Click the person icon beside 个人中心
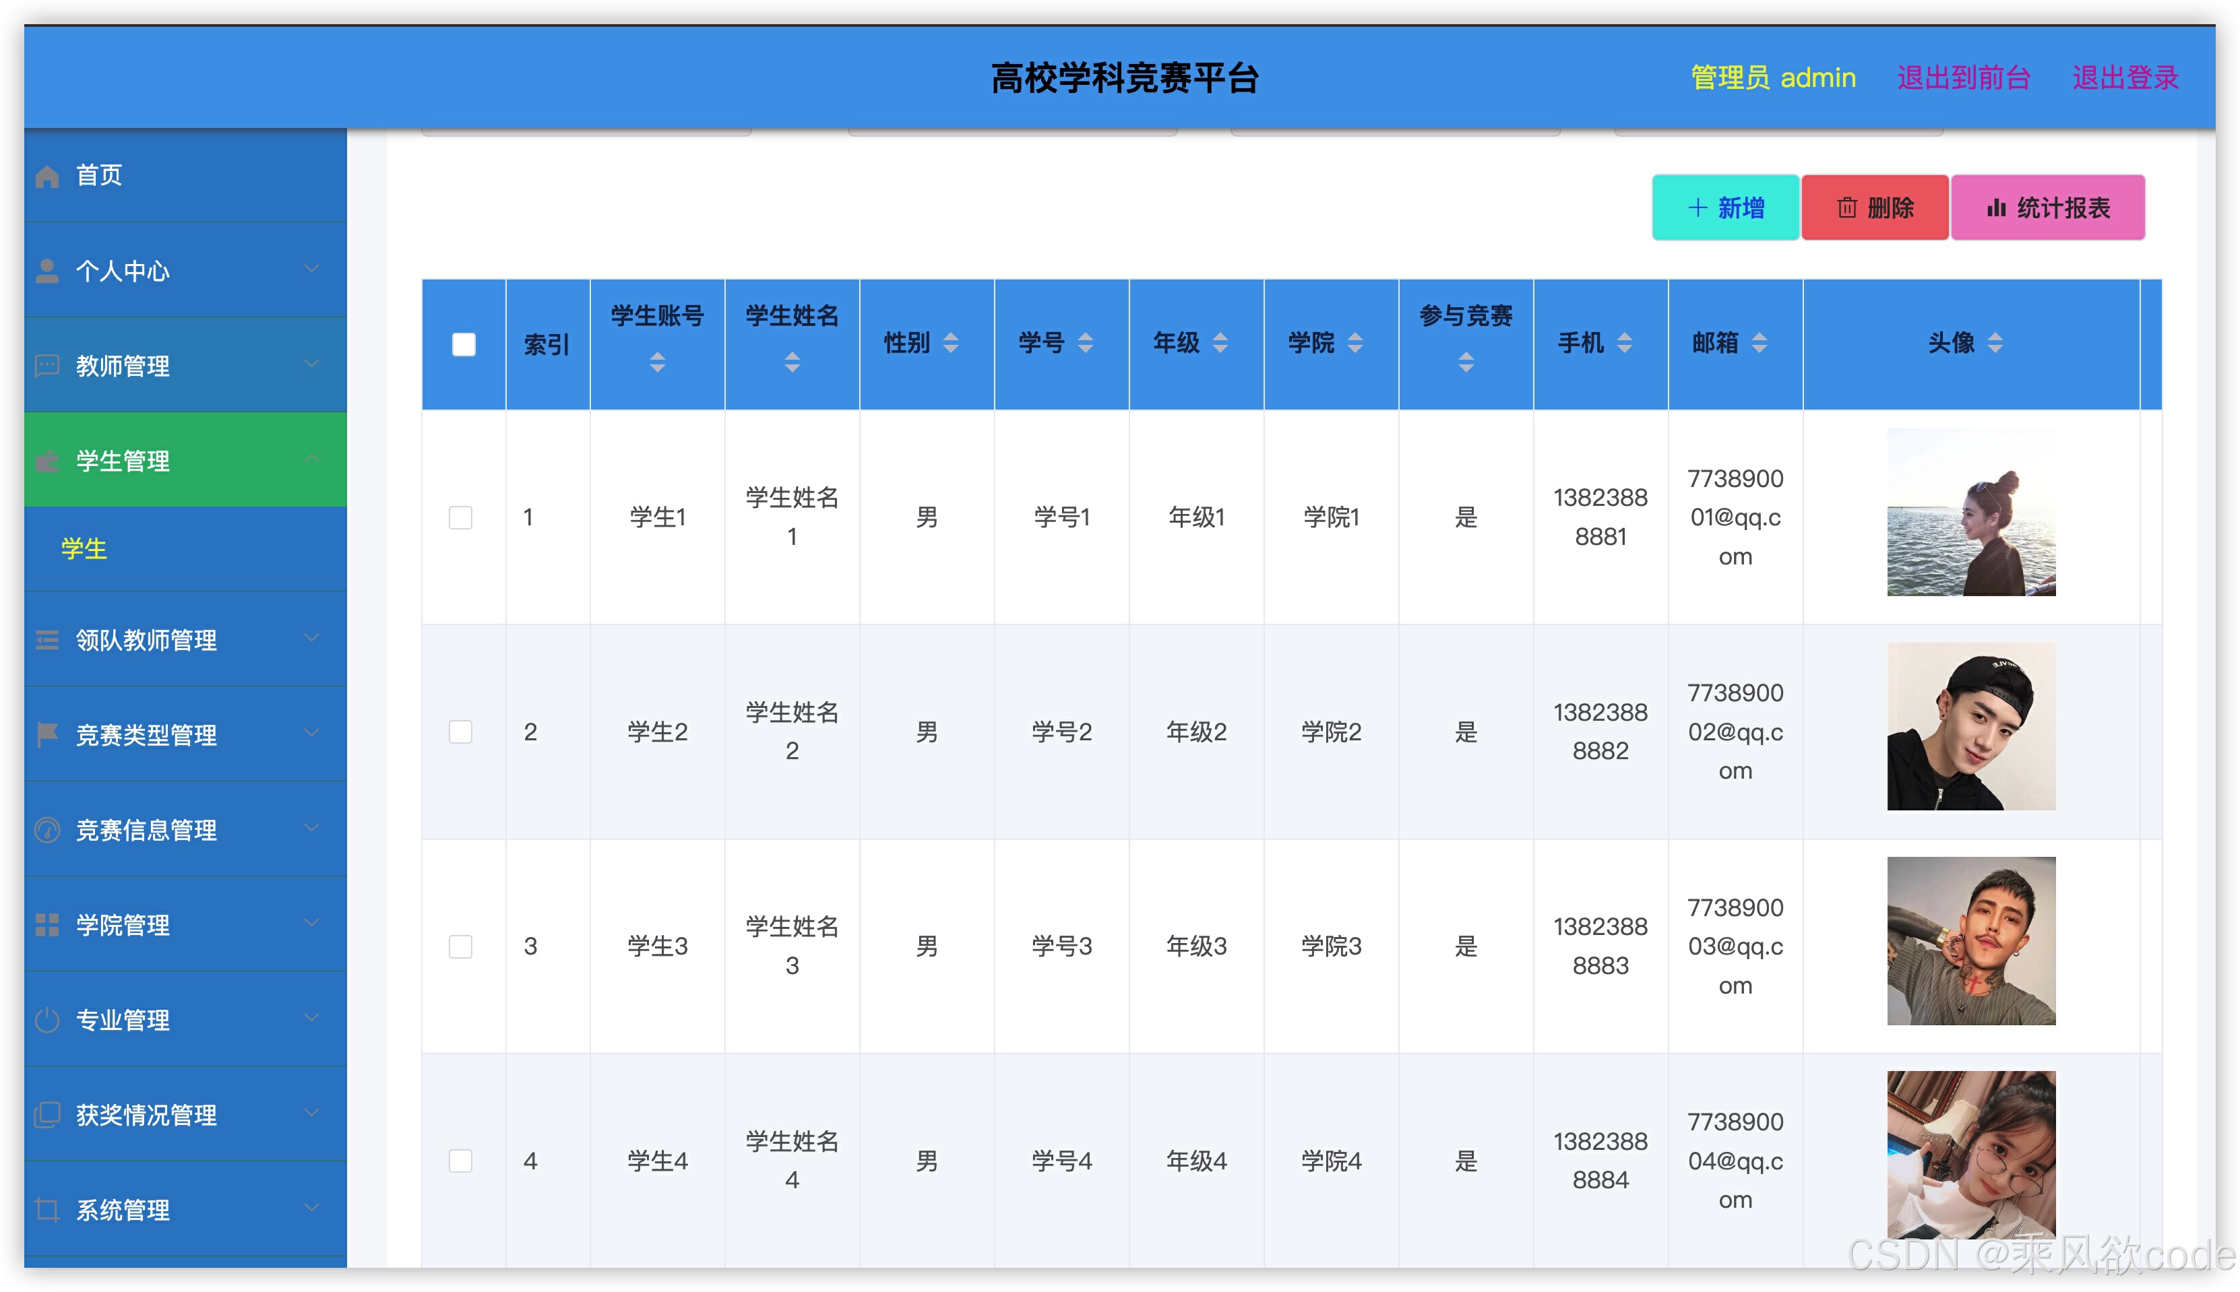2240x1292 pixels. tap(47, 271)
